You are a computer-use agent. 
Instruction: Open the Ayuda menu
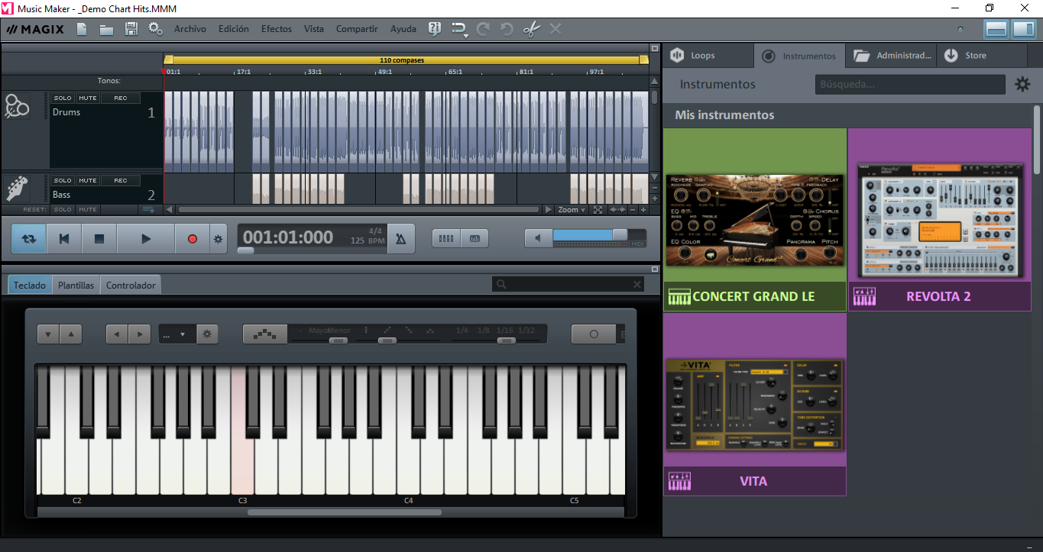click(403, 29)
